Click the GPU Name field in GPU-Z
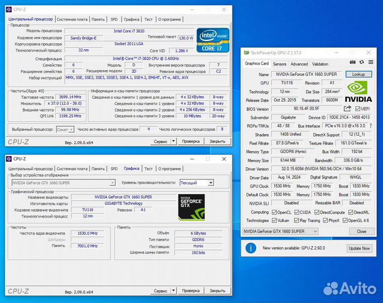383x303 pixels. pyautogui.click(x=306, y=74)
